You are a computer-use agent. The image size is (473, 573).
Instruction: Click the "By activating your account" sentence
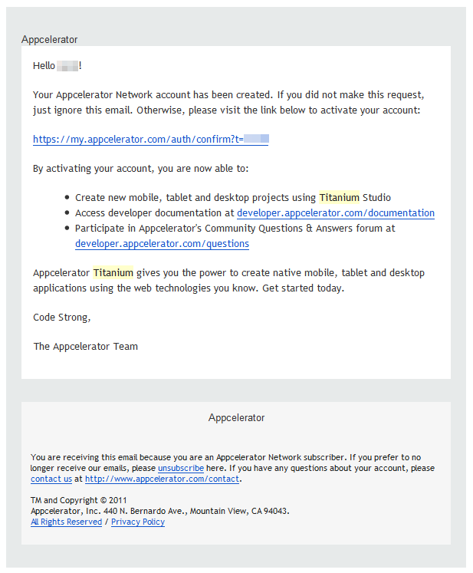pyautogui.click(x=140, y=169)
